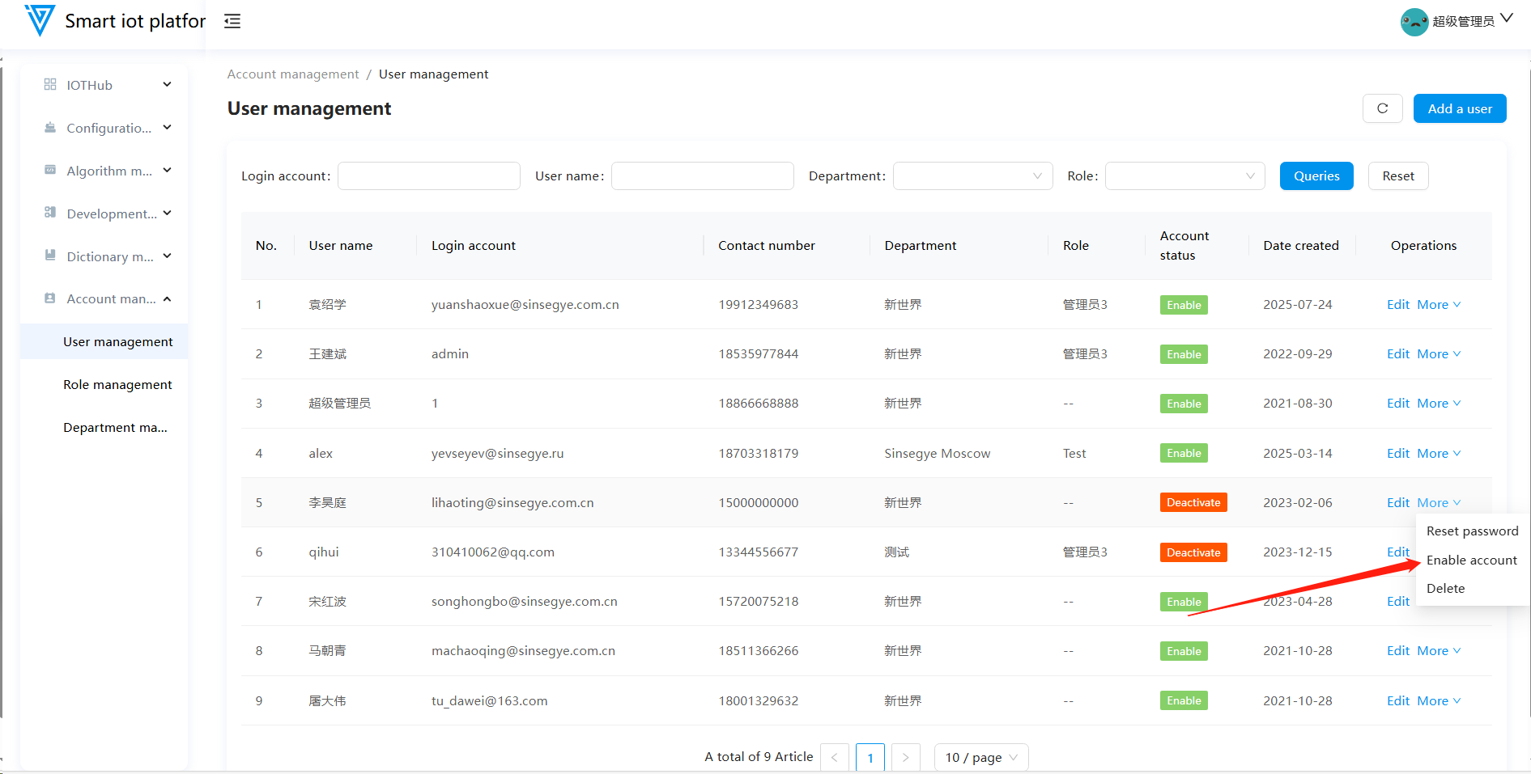Click the Deactivate status tag for qihui
This screenshot has width=1531, height=774.
pyautogui.click(x=1193, y=552)
